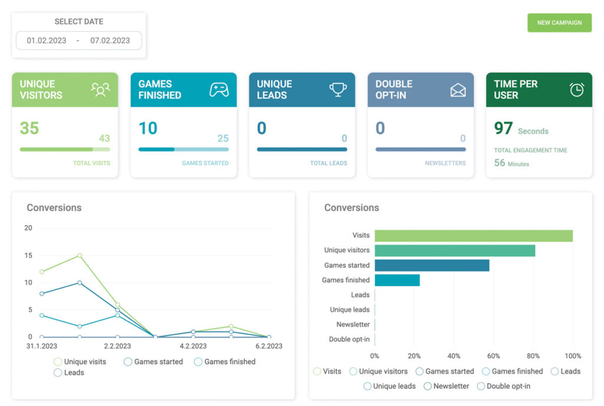The image size is (604, 406).
Task: Click the Total Leads label
Action: point(329,163)
